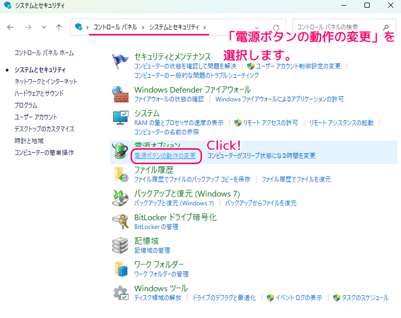401x318 pixels.
Task: Click the power options battery icon
Action: click(x=120, y=151)
